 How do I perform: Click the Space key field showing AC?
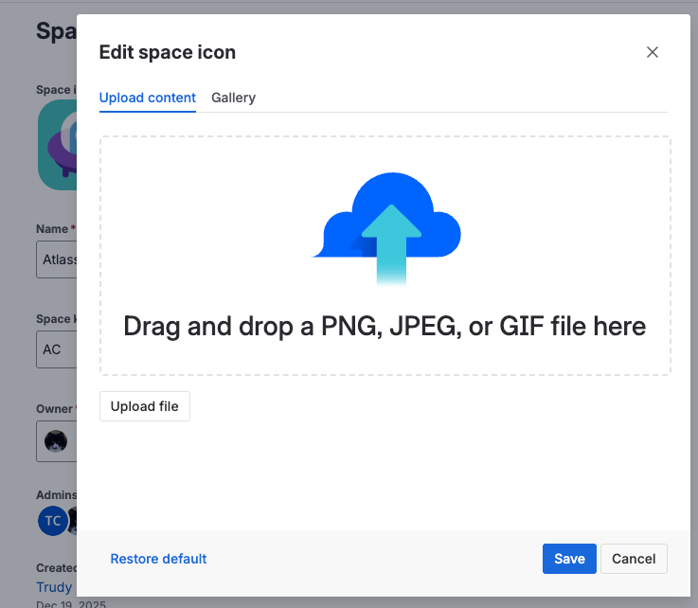57,349
